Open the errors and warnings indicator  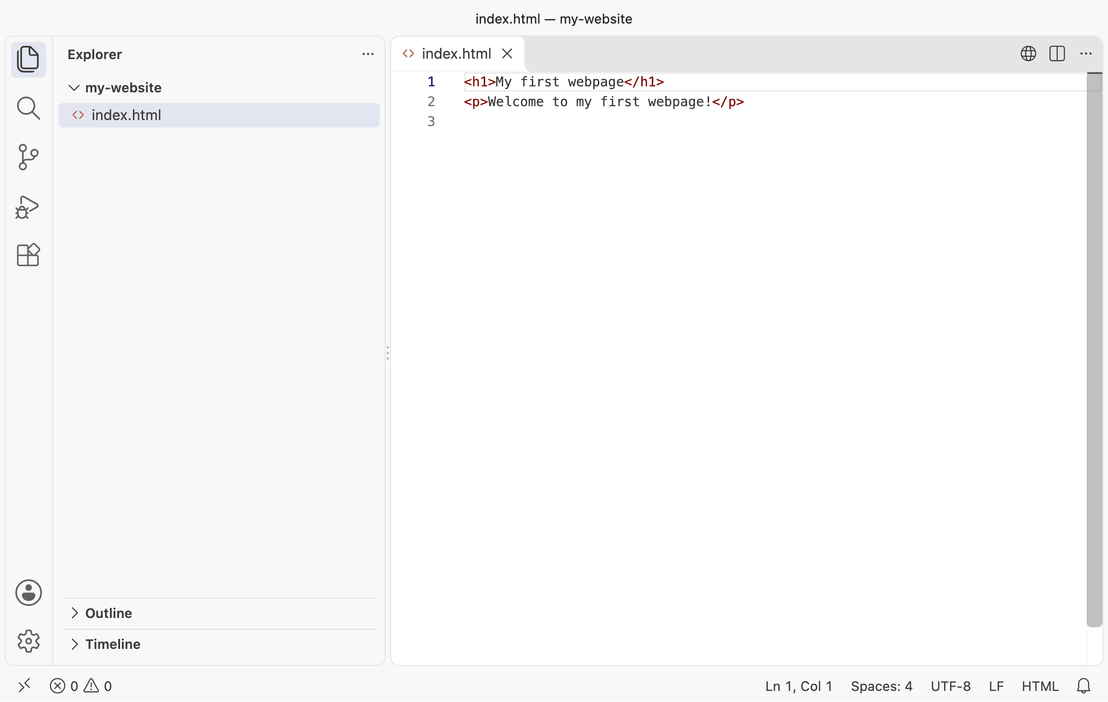pyautogui.click(x=81, y=686)
